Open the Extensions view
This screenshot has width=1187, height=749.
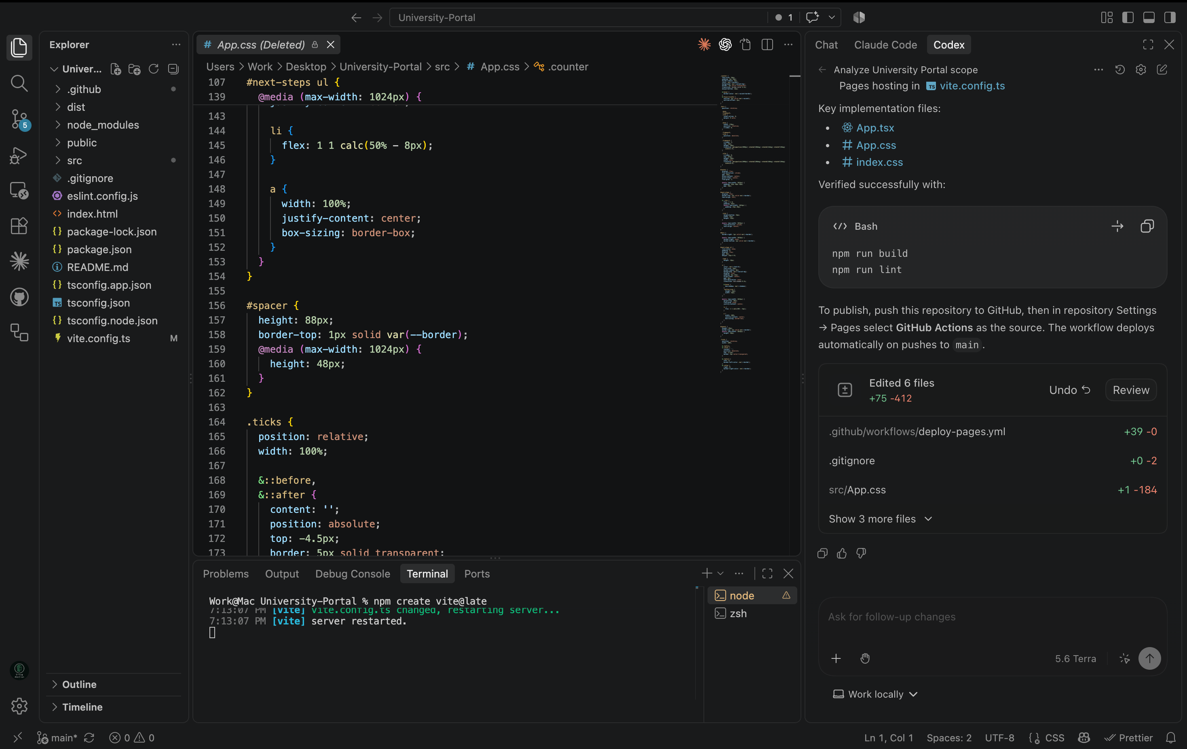click(19, 226)
